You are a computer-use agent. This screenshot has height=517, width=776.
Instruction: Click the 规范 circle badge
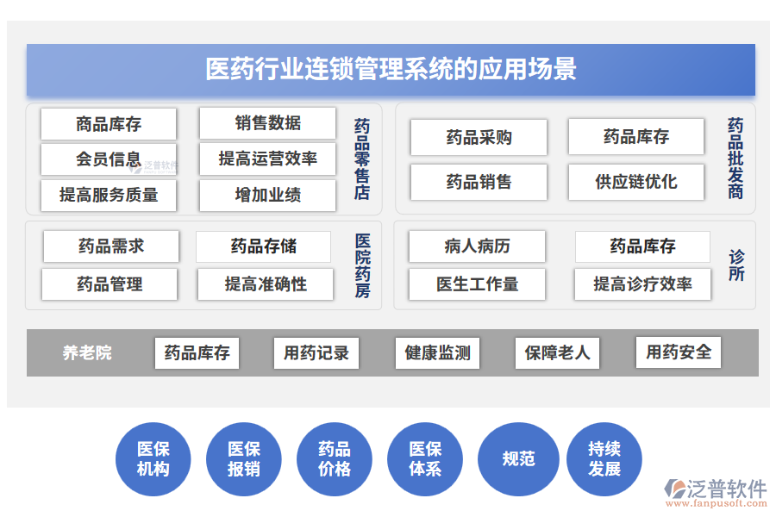point(517,459)
